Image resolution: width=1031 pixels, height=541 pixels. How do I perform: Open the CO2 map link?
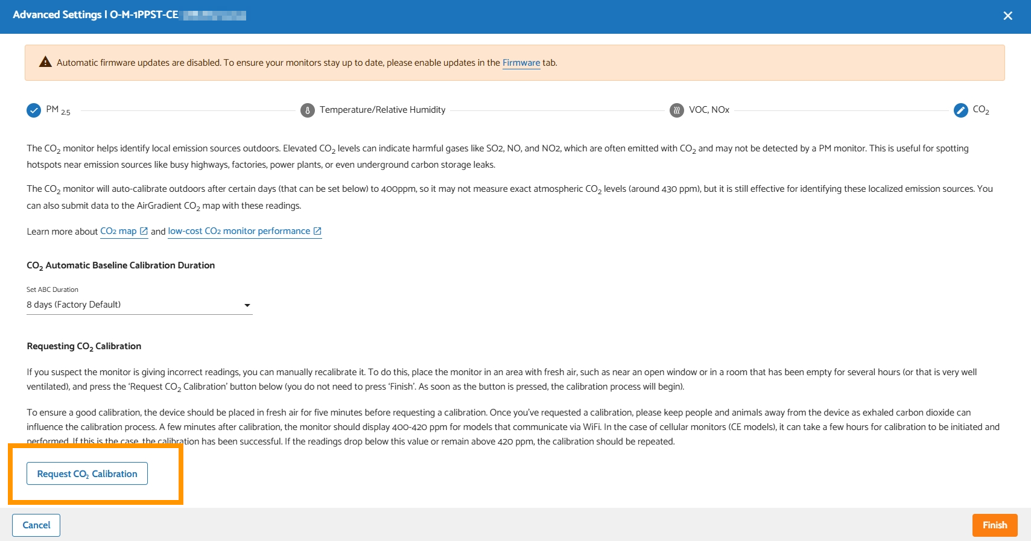118,231
